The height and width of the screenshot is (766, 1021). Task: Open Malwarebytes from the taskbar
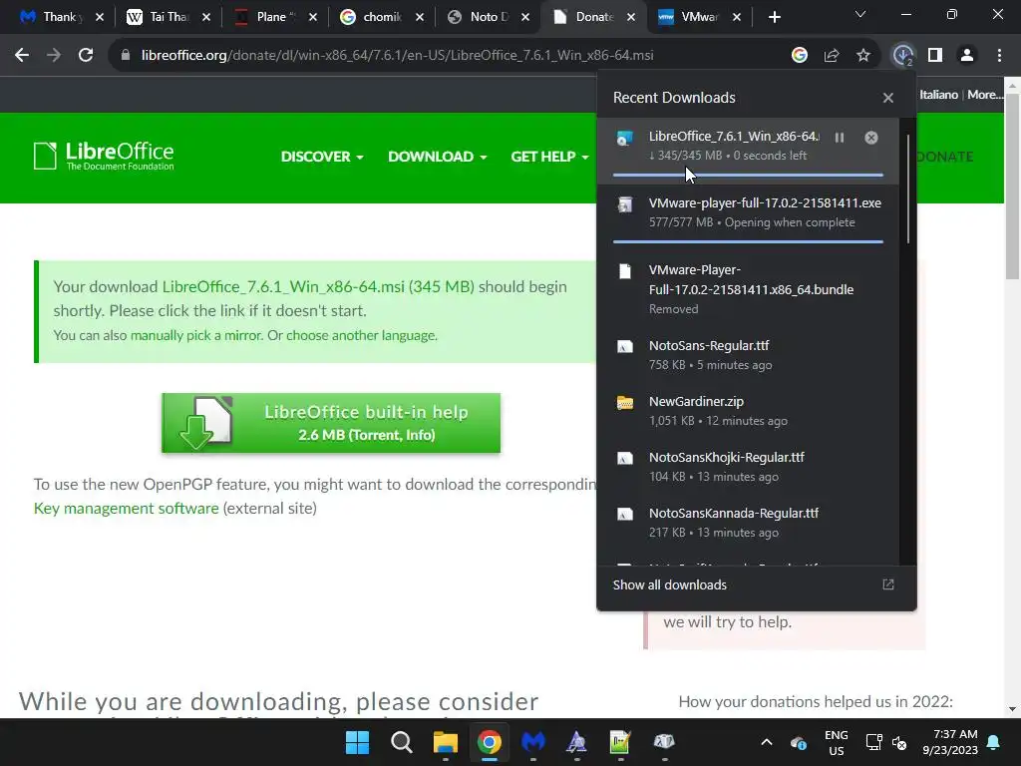(x=532, y=742)
